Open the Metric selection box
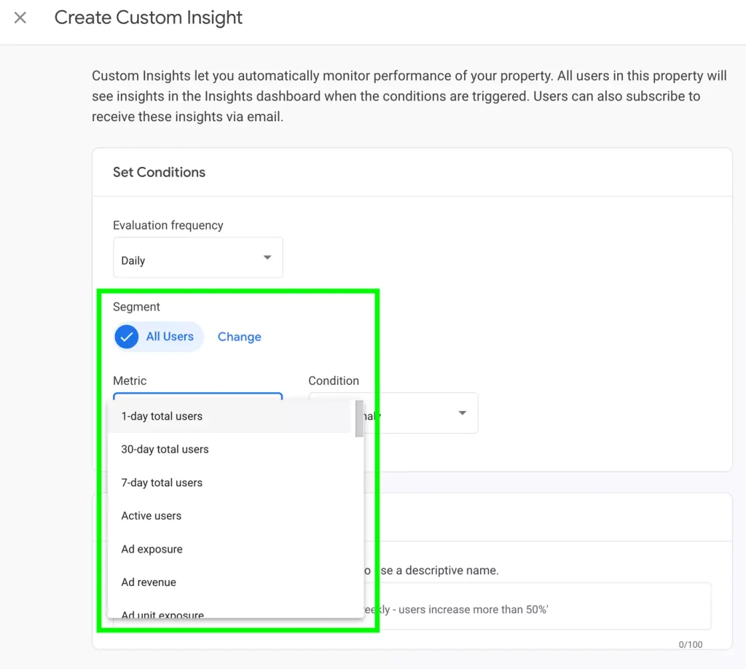 197,397
